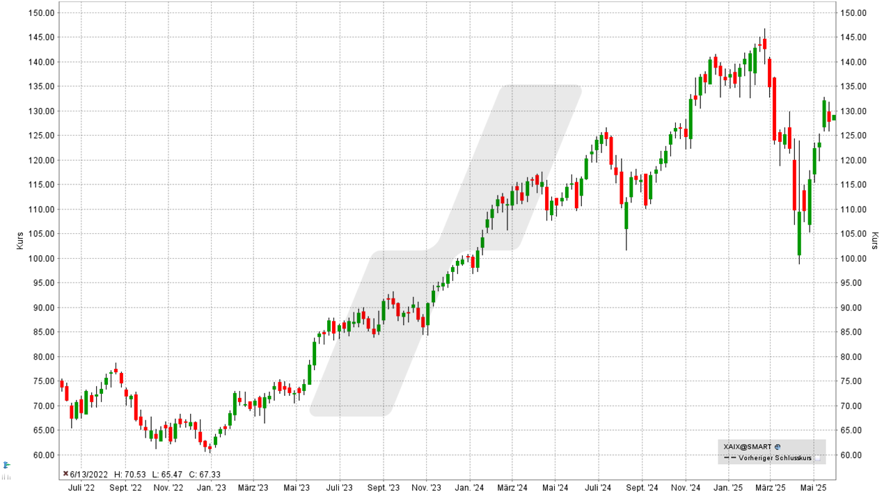Click the globe icon beside XAIX@SMART

coord(778,447)
